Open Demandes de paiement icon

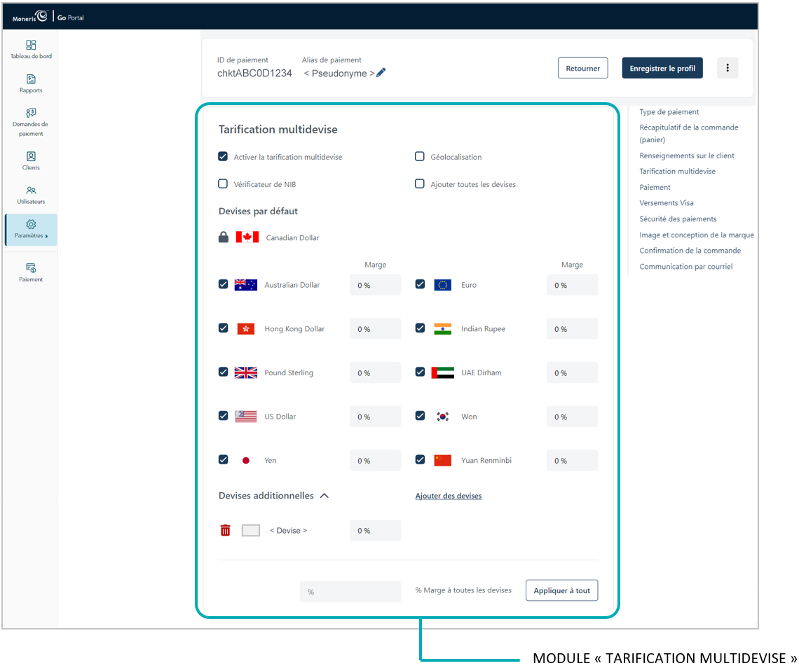pos(31,113)
